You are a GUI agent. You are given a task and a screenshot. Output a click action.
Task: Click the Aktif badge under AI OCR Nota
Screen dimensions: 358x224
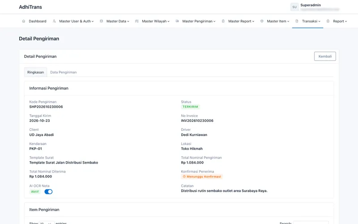[x=35, y=192]
